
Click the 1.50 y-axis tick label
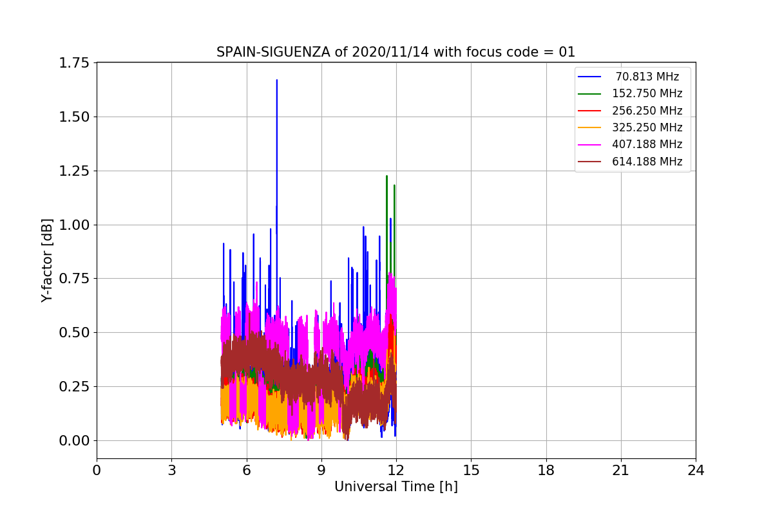[x=75, y=117]
